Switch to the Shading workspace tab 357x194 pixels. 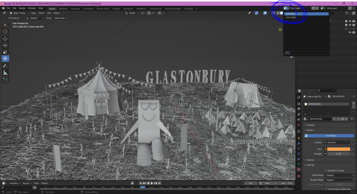coord(116,9)
